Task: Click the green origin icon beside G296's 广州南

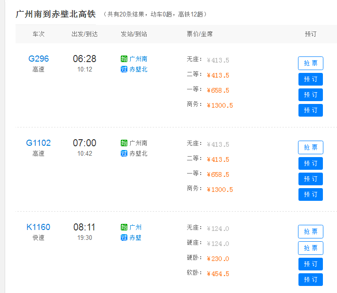Action: point(124,59)
